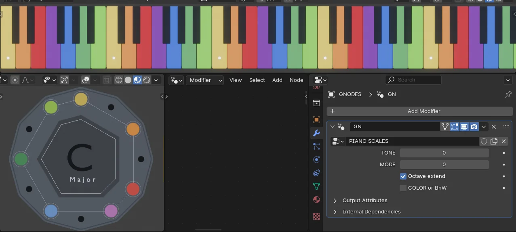Remove the GN modifier
Screen dimensions: 516x232
494,127
